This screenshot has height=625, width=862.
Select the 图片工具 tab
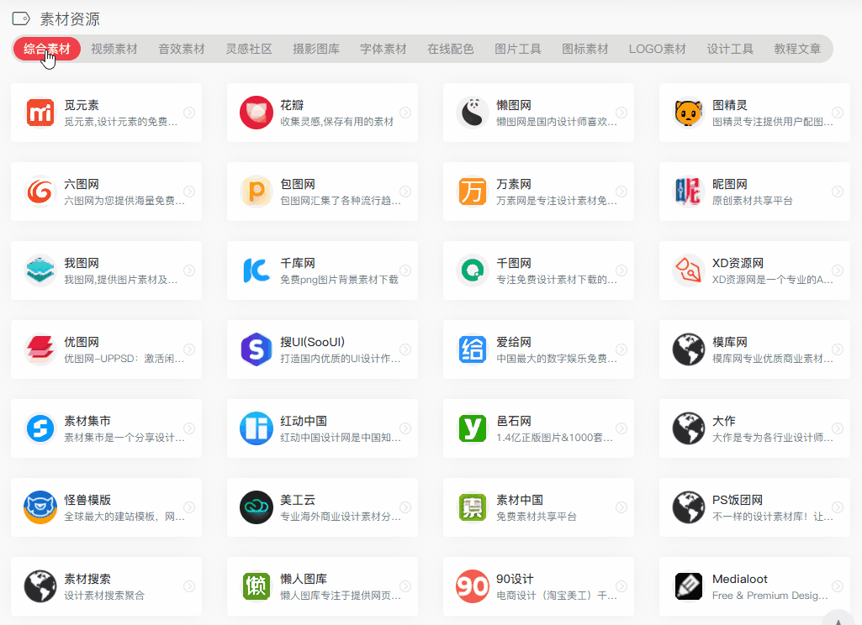[x=518, y=49]
